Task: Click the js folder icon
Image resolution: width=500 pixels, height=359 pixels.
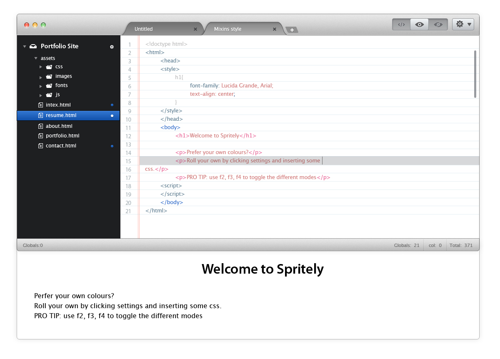Action: click(49, 95)
